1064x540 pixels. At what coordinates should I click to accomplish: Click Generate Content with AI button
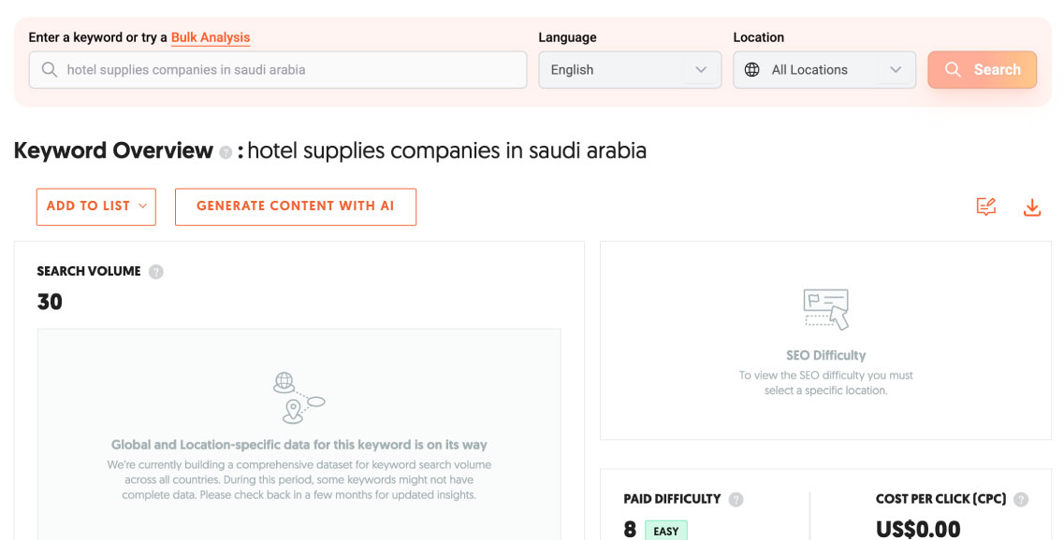295,206
